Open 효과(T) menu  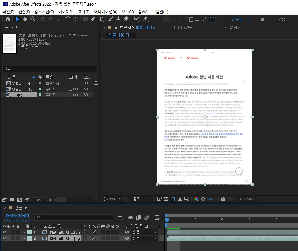[84, 12]
